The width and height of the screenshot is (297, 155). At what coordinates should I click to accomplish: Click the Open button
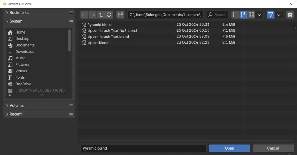point(229,148)
